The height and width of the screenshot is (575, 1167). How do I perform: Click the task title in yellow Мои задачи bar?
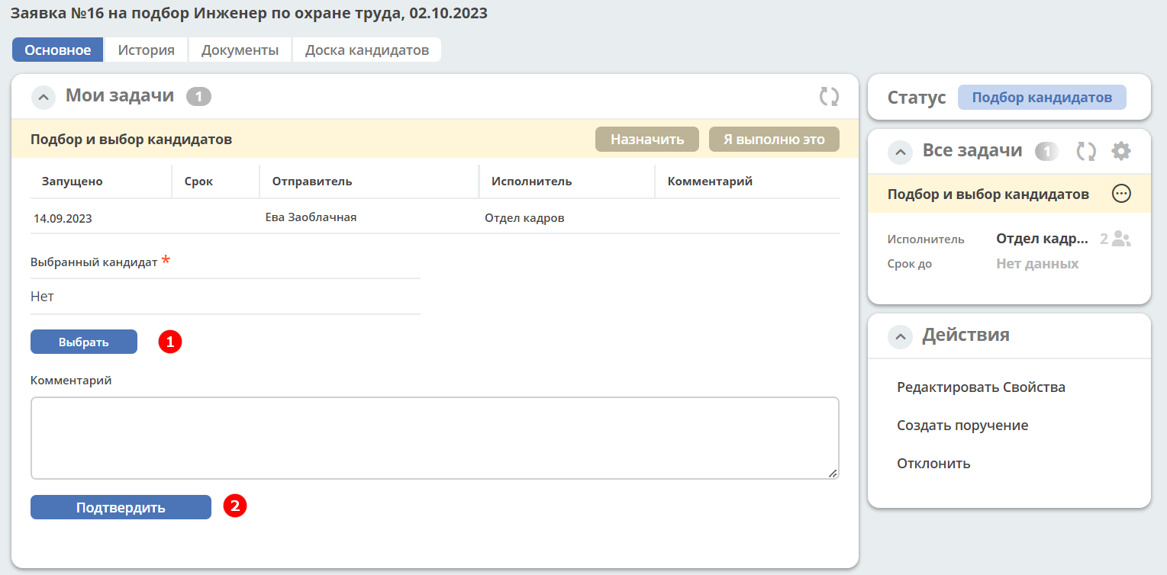pyautogui.click(x=131, y=140)
